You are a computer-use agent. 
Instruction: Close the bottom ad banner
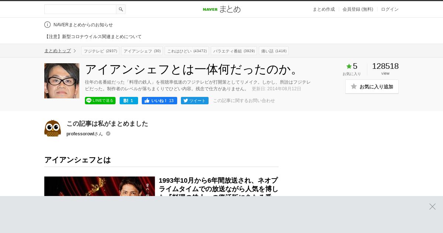pos(432,206)
